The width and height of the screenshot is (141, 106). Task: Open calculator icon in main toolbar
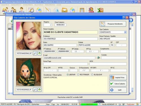tap(82, 10)
